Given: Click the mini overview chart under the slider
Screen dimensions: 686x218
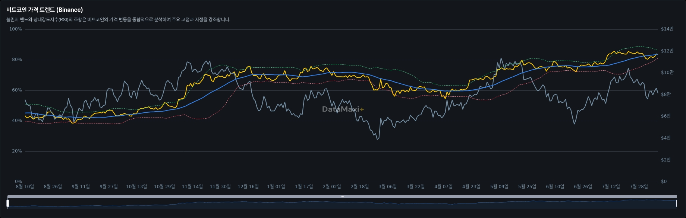Looking at the screenshot, I should click(342, 203).
